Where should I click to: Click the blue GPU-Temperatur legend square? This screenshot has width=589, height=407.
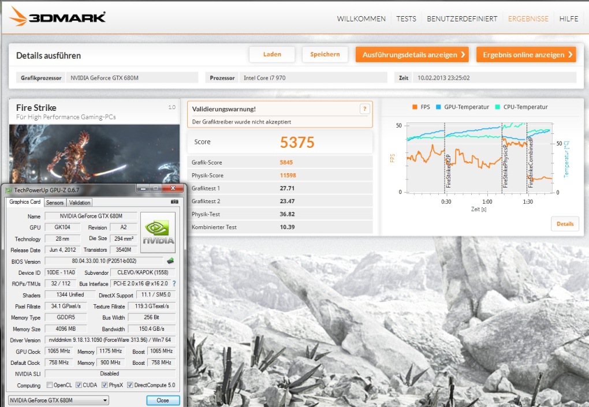(439, 107)
